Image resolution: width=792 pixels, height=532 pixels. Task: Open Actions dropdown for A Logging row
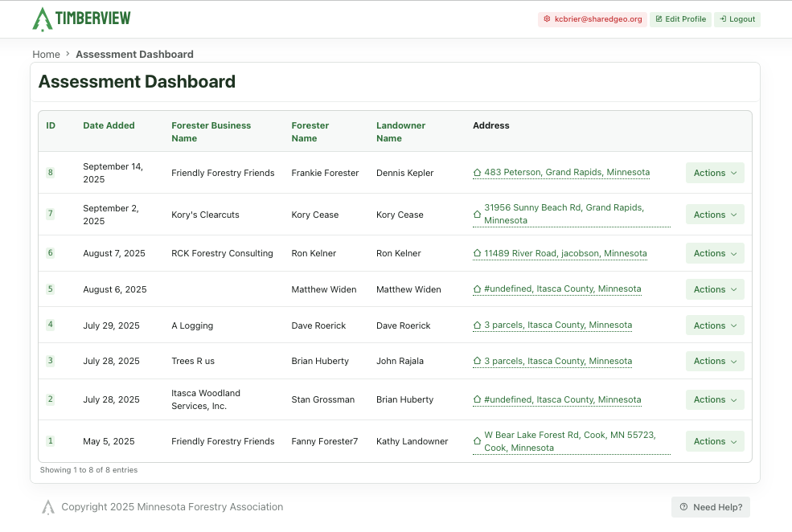[x=715, y=325]
